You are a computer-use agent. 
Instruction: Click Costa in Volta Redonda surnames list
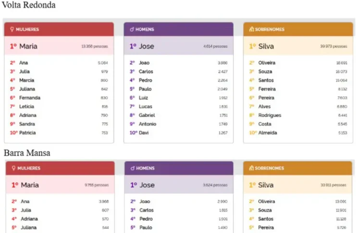(265, 124)
